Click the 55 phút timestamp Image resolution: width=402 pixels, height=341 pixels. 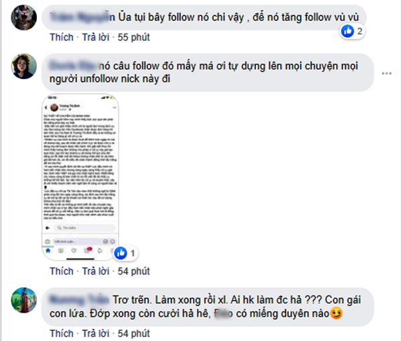point(133,38)
